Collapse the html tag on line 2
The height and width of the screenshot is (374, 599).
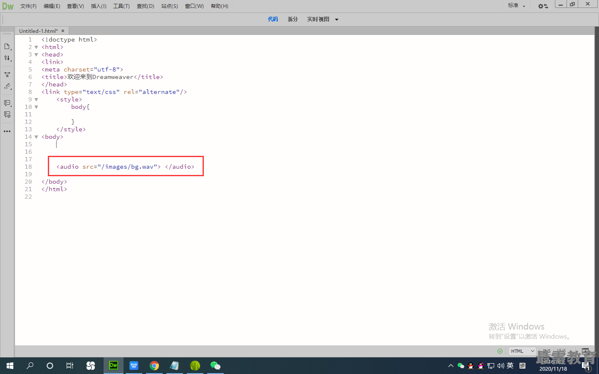tap(36, 47)
